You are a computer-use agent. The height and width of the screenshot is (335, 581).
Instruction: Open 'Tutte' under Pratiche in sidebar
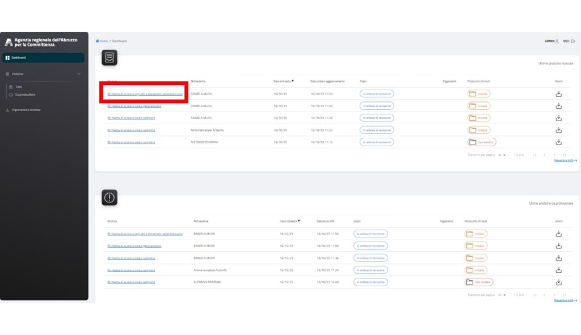click(18, 87)
